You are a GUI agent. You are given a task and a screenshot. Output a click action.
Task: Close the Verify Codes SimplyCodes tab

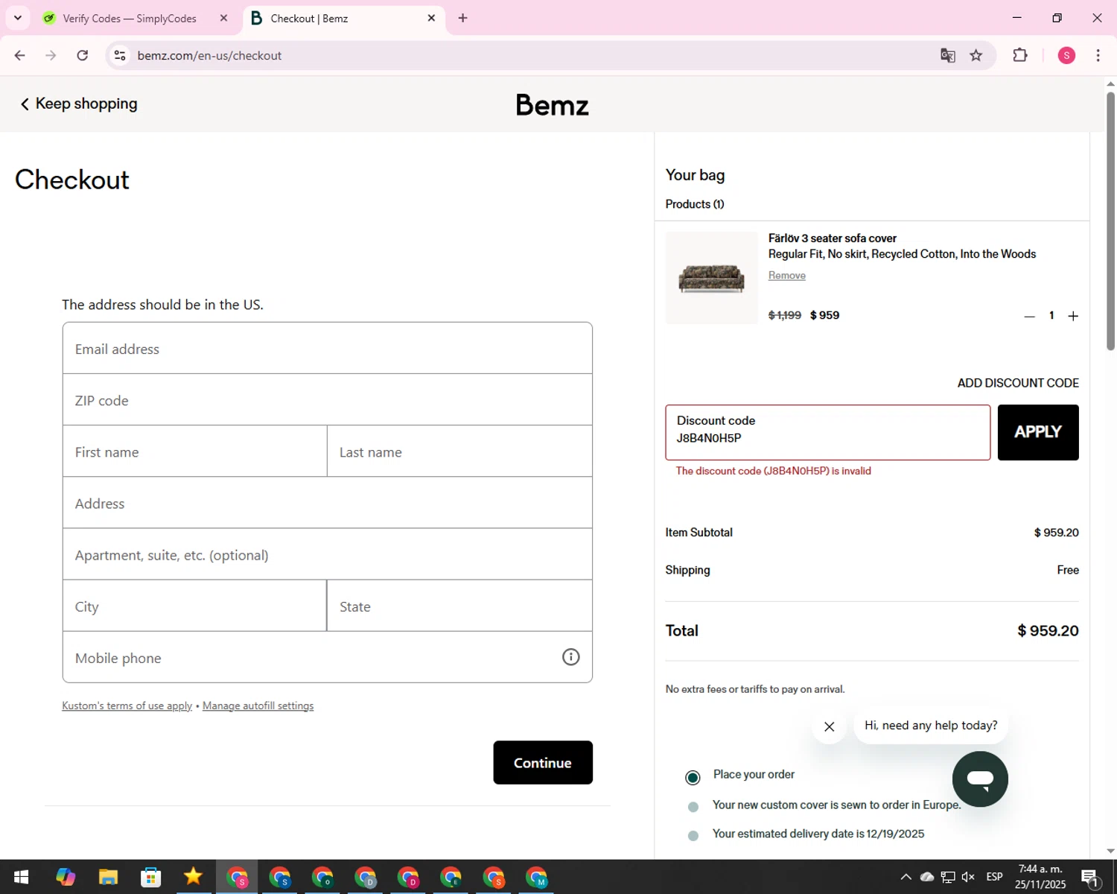[x=223, y=18]
